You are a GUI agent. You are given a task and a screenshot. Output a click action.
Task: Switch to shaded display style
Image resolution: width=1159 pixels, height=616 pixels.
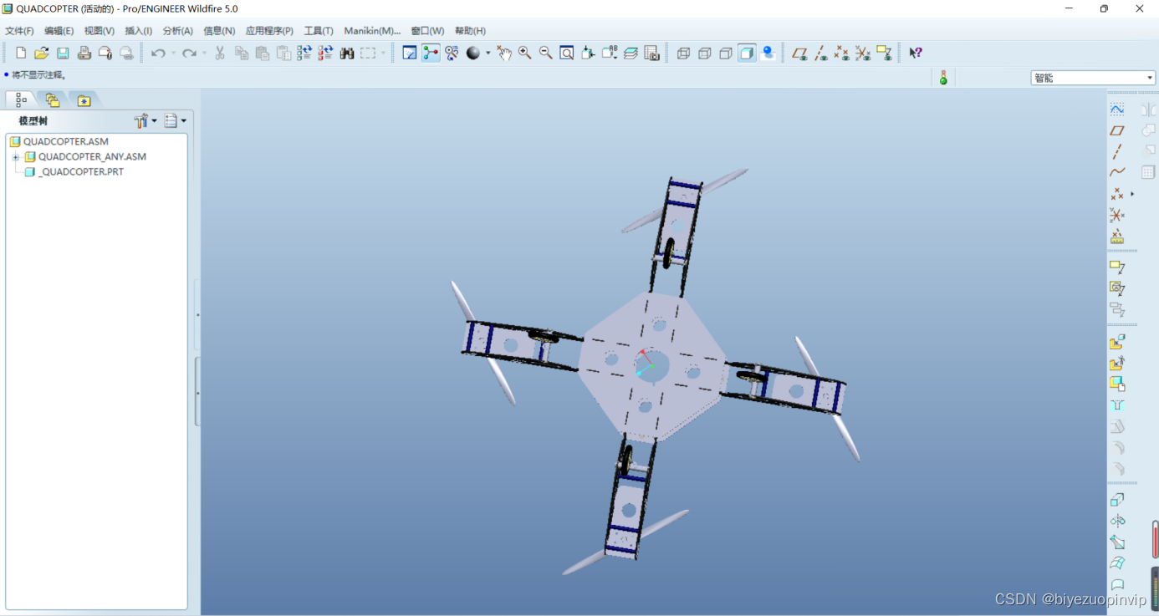click(x=747, y=53)
